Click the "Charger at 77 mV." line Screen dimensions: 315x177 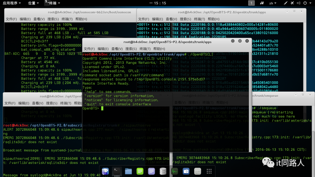coord(38,58)
